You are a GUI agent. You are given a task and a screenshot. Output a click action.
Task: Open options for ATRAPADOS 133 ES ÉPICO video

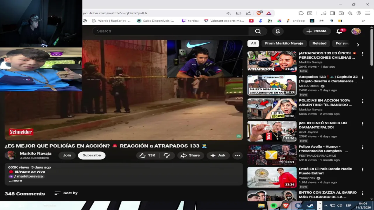362,54
